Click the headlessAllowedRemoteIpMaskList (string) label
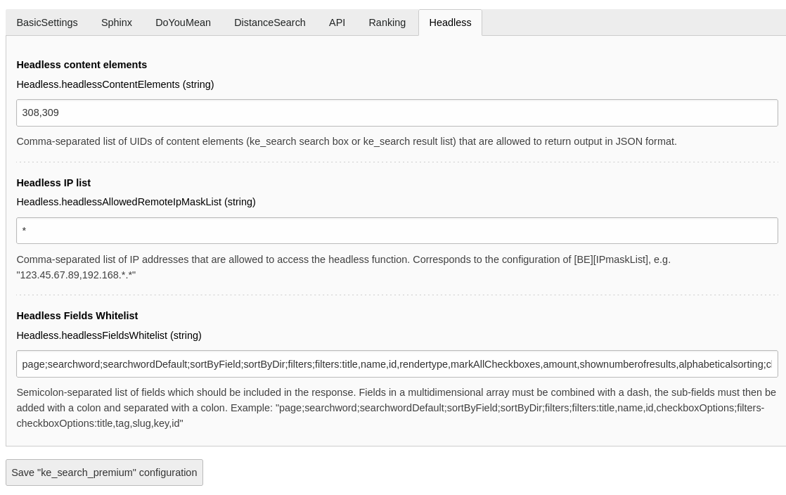786x495 pixels. (136, 202)
